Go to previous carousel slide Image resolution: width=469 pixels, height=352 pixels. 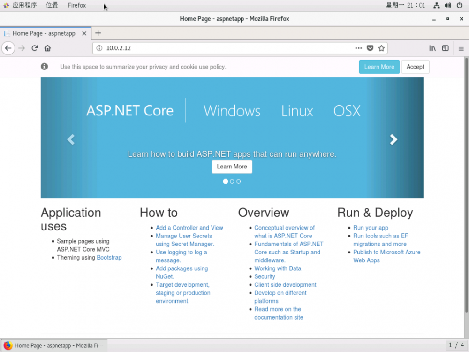click(71, 139)
